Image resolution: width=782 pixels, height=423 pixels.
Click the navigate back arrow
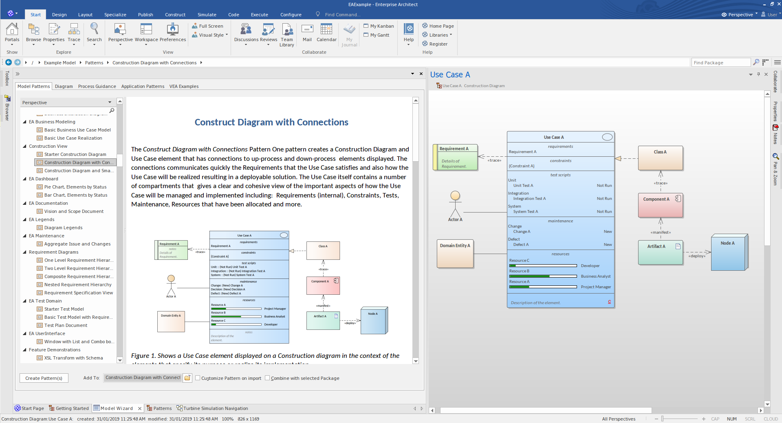(9, 62)
